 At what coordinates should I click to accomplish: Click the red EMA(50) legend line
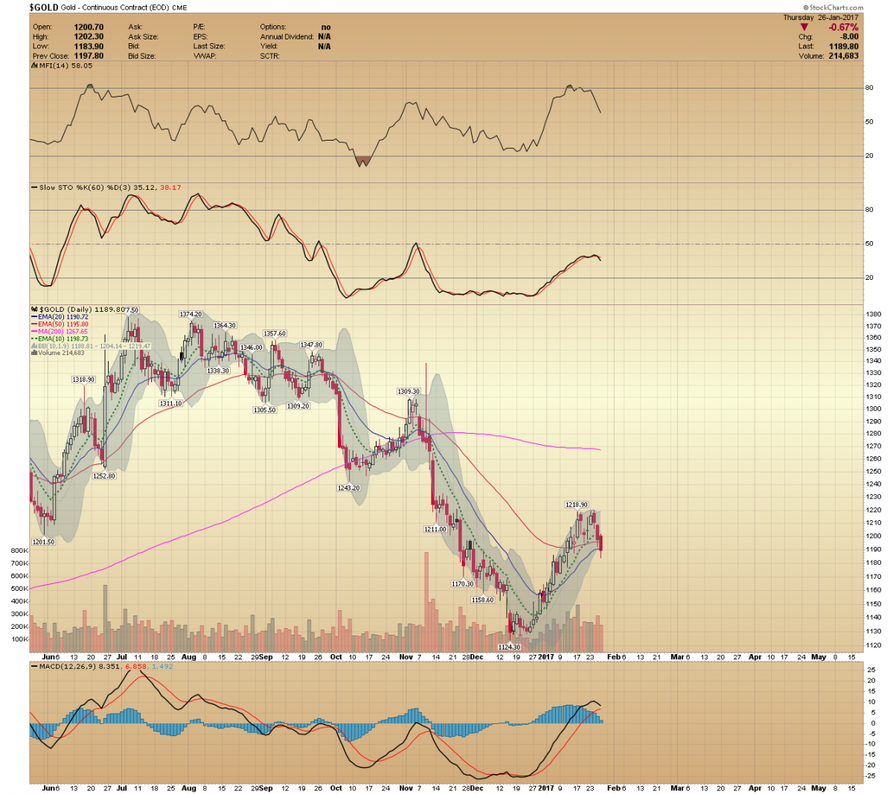click(34, 324)
